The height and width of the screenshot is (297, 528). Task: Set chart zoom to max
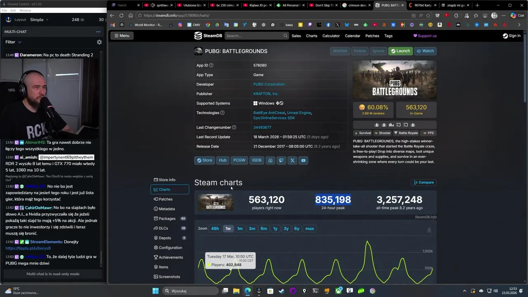[x=309, y=229]
